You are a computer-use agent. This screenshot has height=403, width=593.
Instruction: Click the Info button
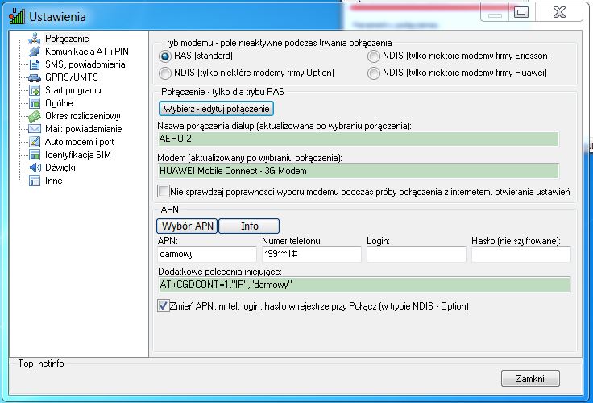tap(249, 226)
